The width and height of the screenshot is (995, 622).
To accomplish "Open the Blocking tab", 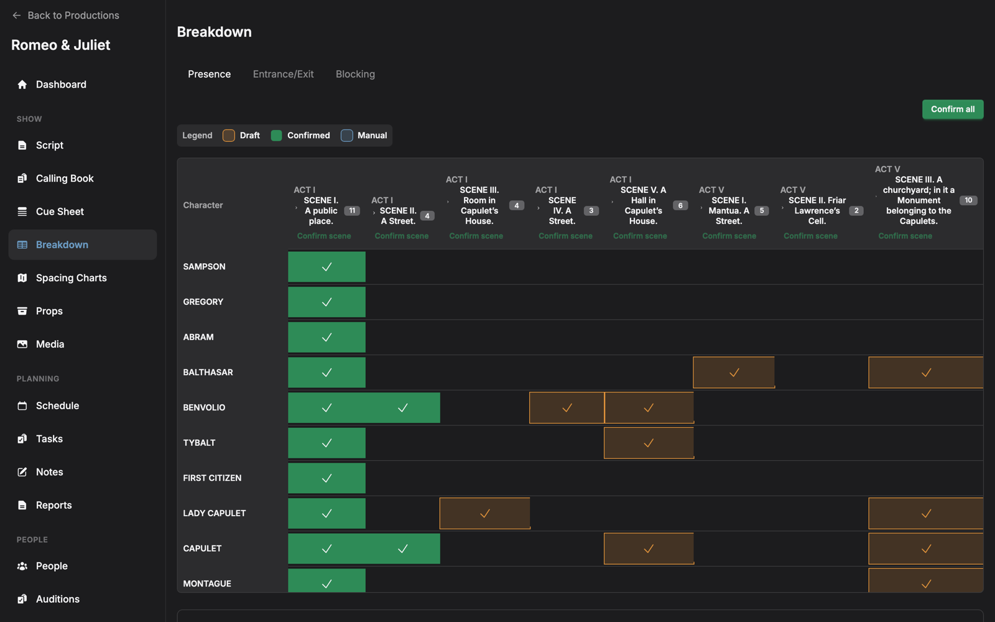I will click(x=355, y=74).
